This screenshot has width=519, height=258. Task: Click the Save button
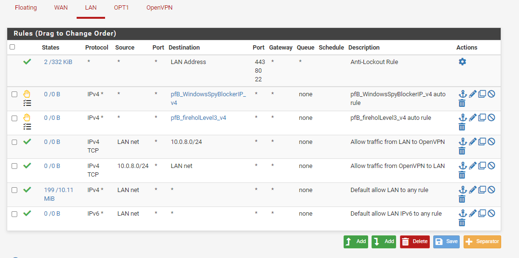coord(446,242)
